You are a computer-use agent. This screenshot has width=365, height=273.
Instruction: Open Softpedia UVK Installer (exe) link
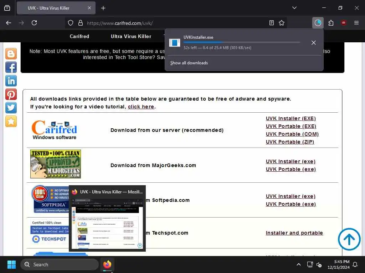pyautogui.click(x=291, y=196)
